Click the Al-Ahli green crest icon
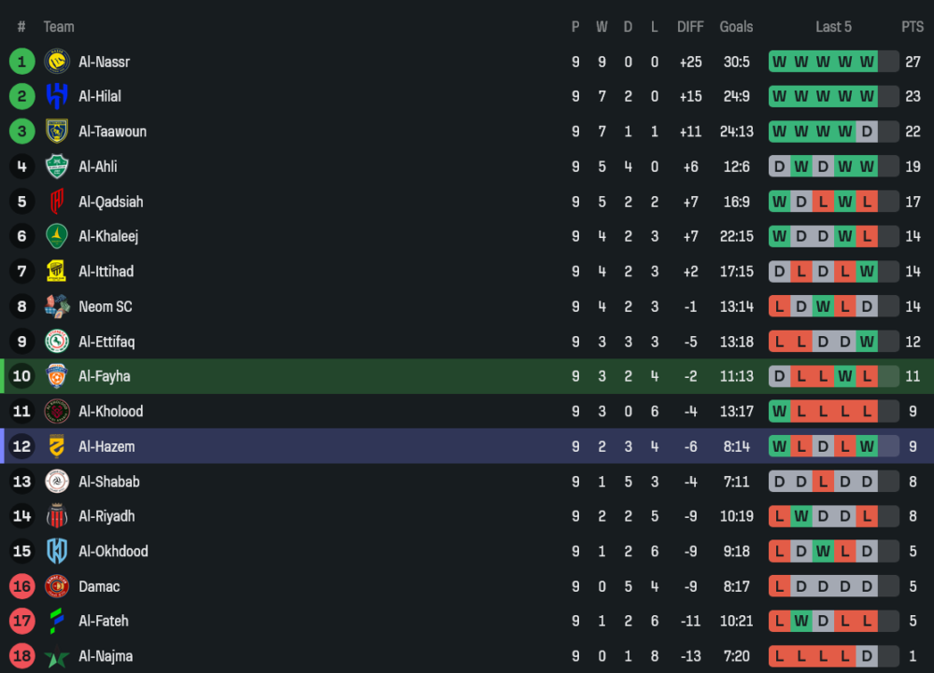 point(57,166)
